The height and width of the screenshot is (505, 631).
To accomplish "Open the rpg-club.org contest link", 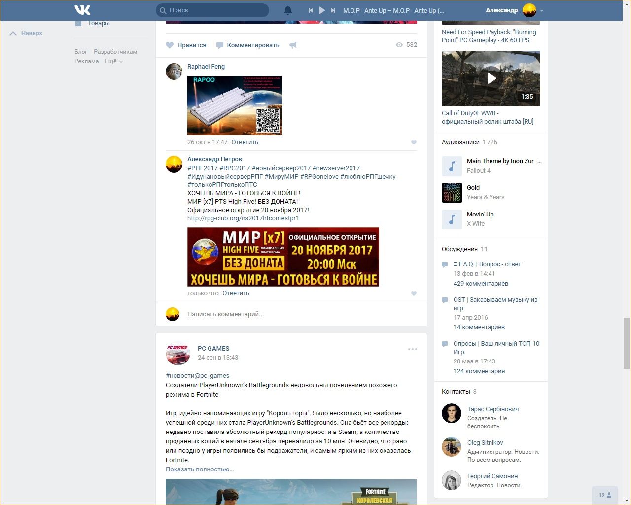I will tap(243, 218).
